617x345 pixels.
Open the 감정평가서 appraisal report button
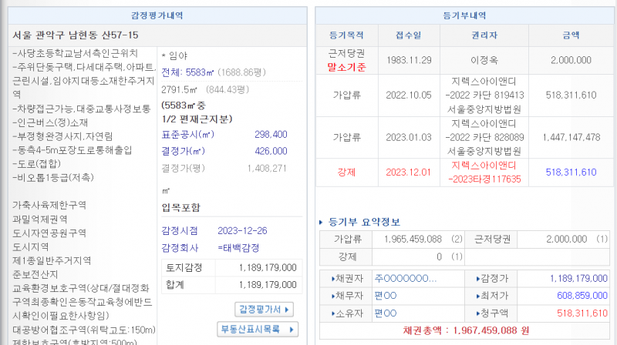pyautogui.click(x=265, y=309)
